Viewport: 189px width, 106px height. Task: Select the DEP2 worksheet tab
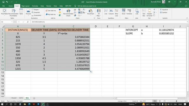(21, 98)
